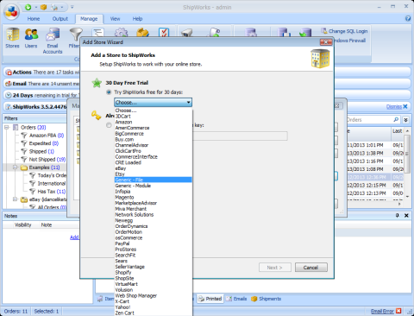The image size is (414, 316).
Task: Click the Filters funnel icon
Action: point(75,35)
